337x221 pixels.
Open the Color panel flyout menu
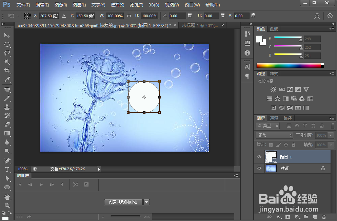(x=332, y=29)
